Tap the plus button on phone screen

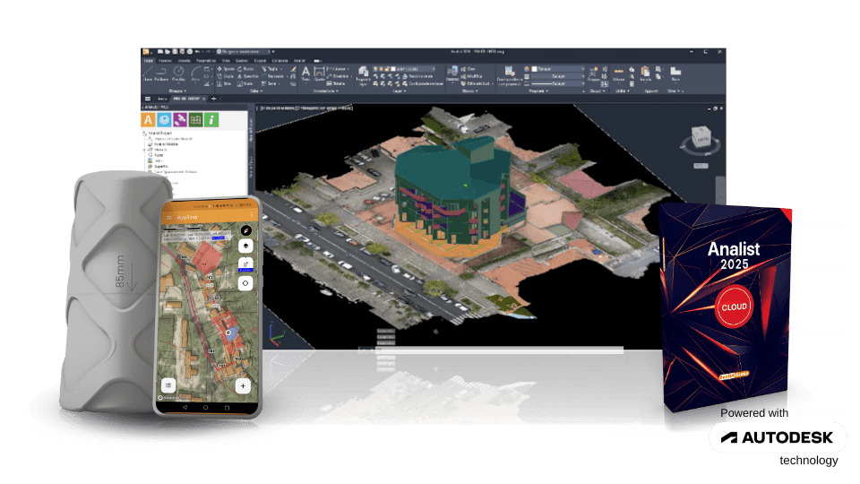[x=242, y=386]
